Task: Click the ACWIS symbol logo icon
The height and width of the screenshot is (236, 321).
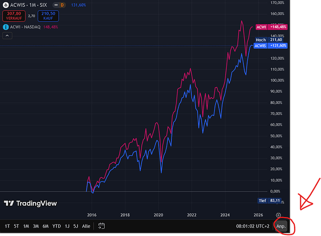Action: pos(5,5)
